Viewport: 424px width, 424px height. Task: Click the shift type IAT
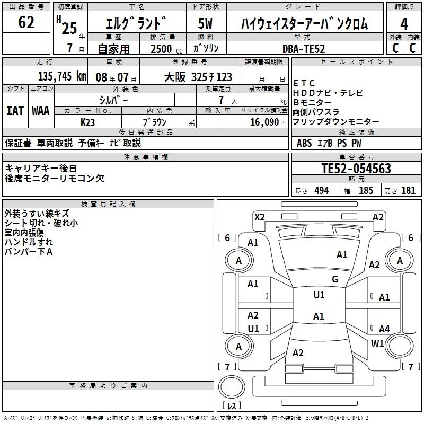coord(15,111)
